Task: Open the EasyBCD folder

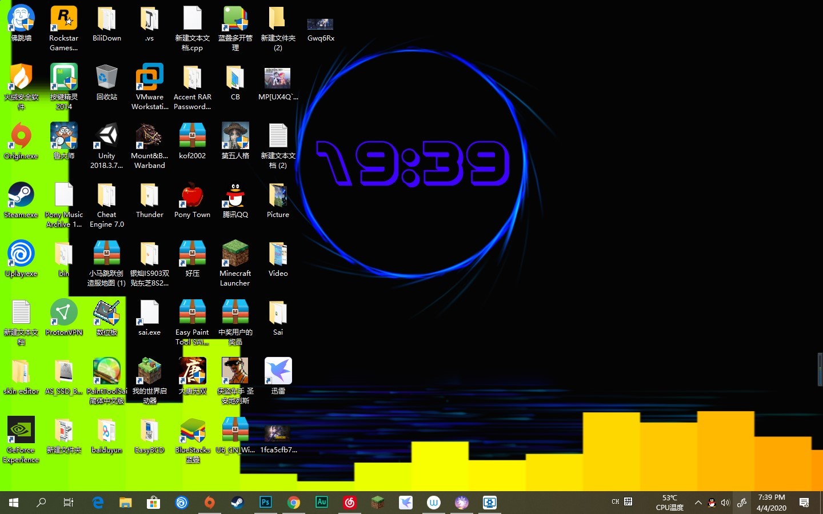Action: pyautogui.click(x=149, y=436)
